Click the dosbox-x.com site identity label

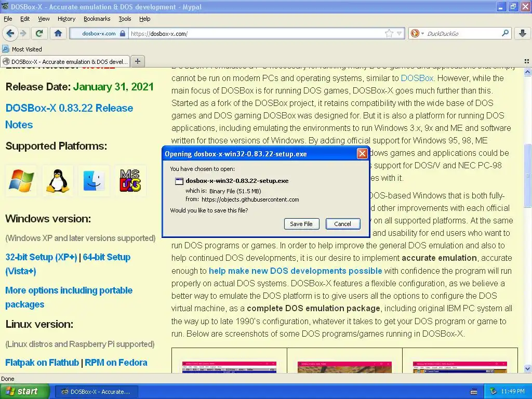click(x=99, y=34)
